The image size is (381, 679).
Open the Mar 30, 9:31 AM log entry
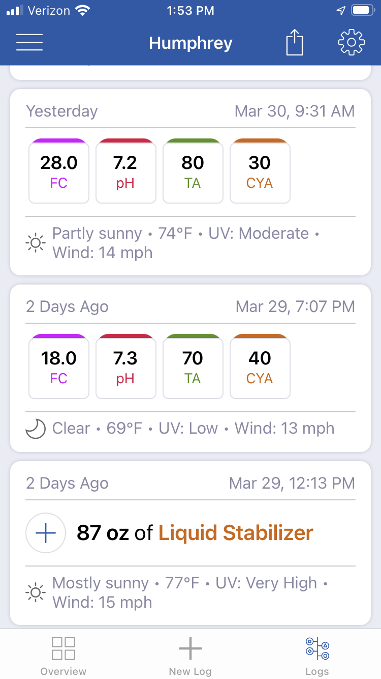tap(190, 182)
